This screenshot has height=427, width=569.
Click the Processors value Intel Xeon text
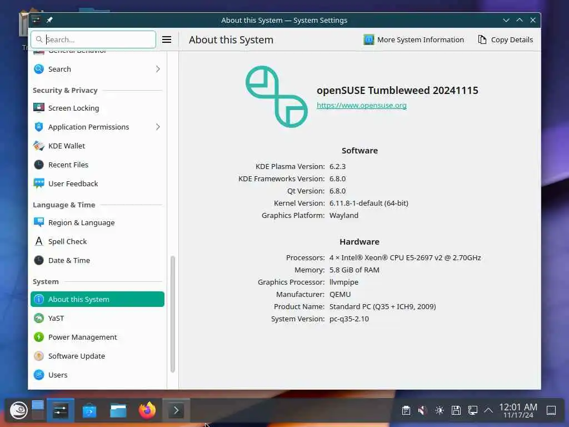(x=405, y=257)
